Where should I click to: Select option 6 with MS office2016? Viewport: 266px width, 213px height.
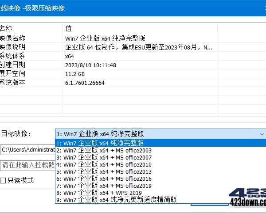pyautogui.click(x=104, y=179)
